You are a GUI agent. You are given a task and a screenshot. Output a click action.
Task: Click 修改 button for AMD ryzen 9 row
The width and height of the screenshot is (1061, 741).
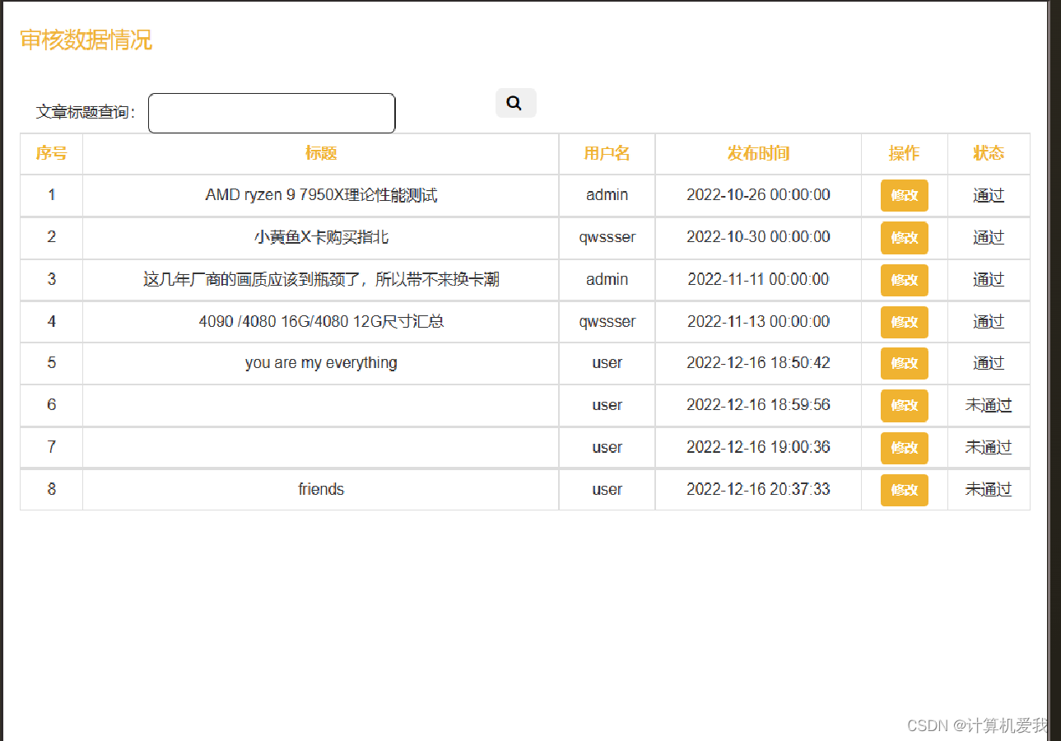[x=904, y=195]
